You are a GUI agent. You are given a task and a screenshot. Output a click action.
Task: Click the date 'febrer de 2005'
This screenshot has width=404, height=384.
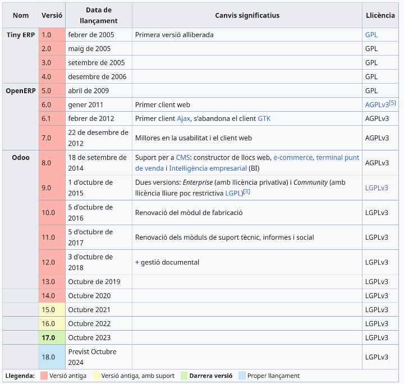point(91,35)
